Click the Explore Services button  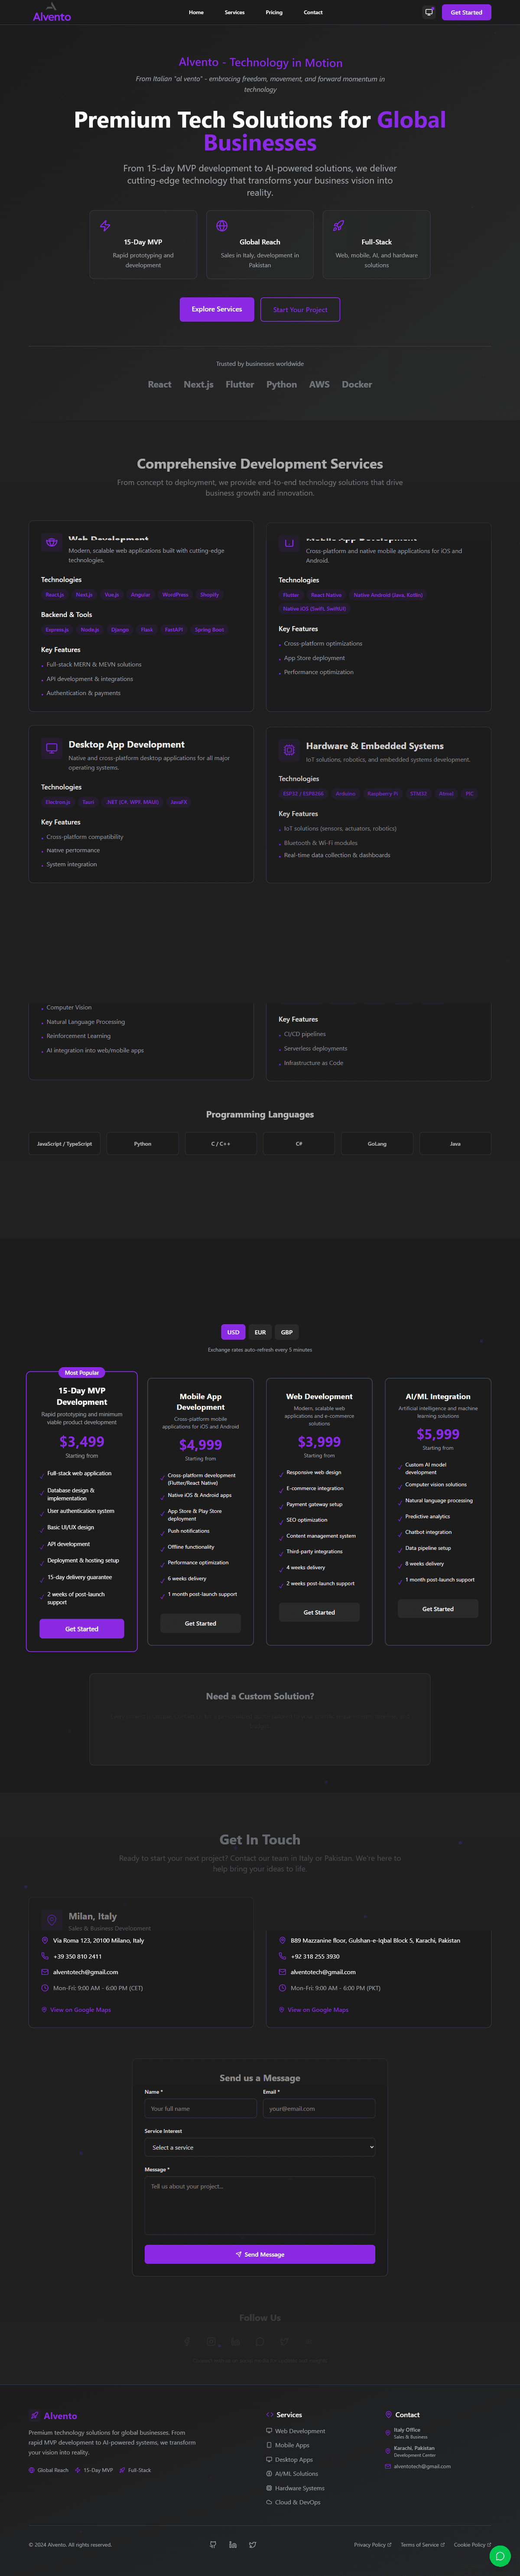[x=217, y=309]
